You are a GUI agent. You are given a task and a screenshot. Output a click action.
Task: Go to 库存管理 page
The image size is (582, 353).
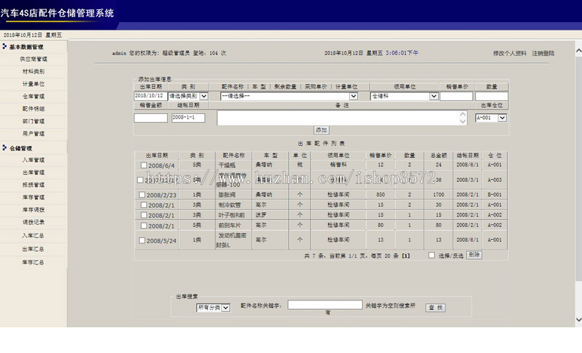pyautogui.click(x=34, y=197)
